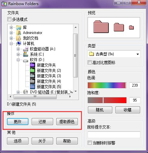Screen dimensions: 148x153
Task: Click the folder tree scroll up arrow
Action: [x=76, y=27]
